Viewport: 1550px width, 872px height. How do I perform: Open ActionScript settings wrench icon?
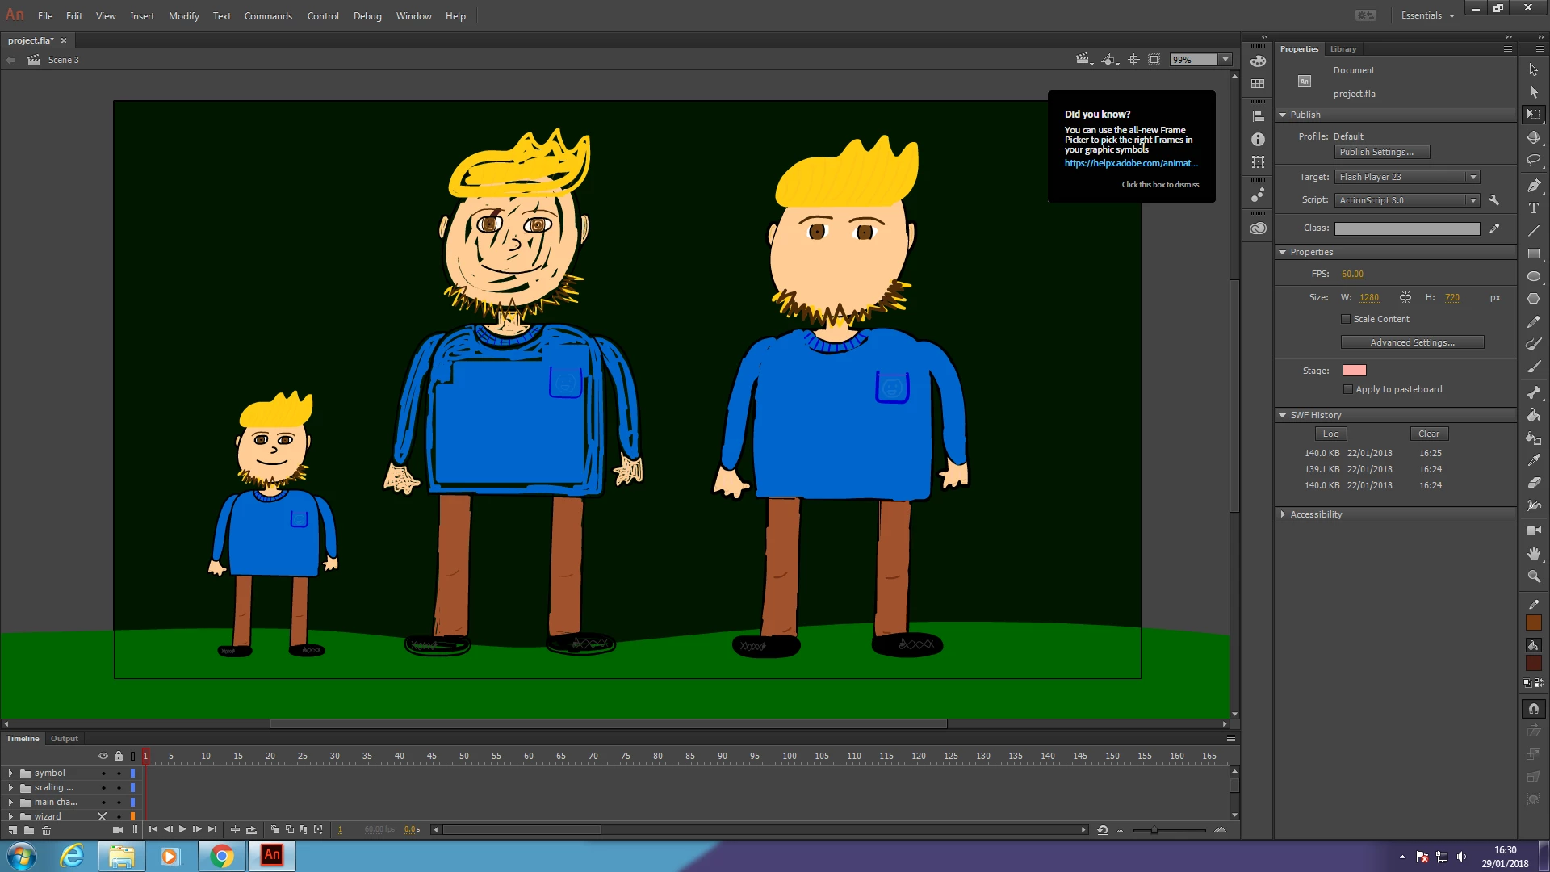[x=1493, y=200]
